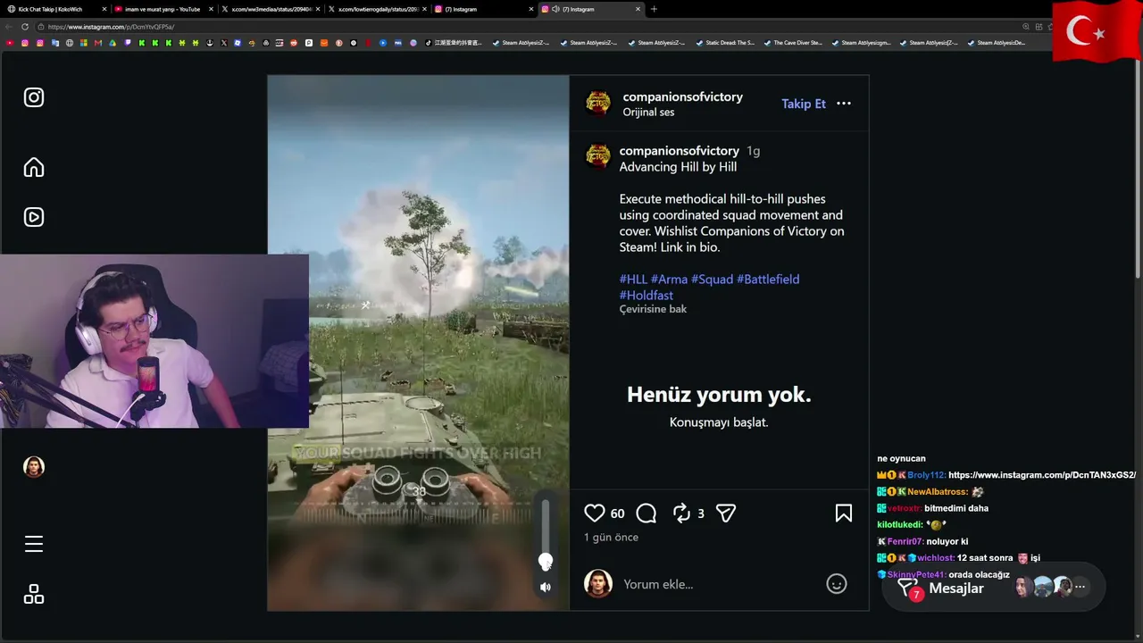Open the Instagram logo home link
This screenshot has width=1143, height=643.
coord(34,97)
